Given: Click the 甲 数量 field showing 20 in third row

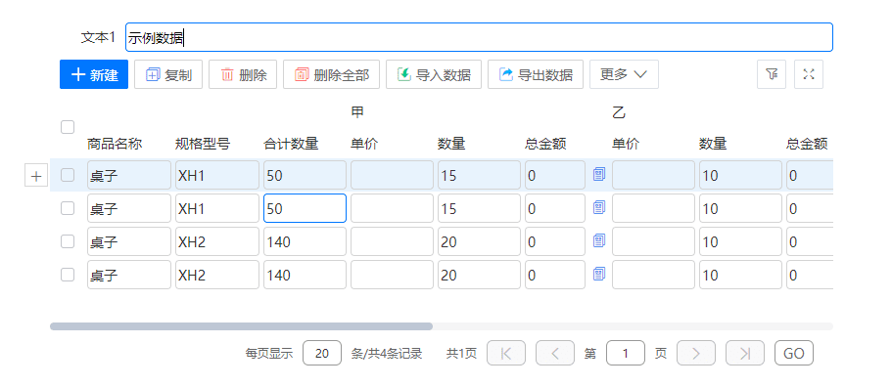Looking at the screenshot, I should click(x=479, y=241).
